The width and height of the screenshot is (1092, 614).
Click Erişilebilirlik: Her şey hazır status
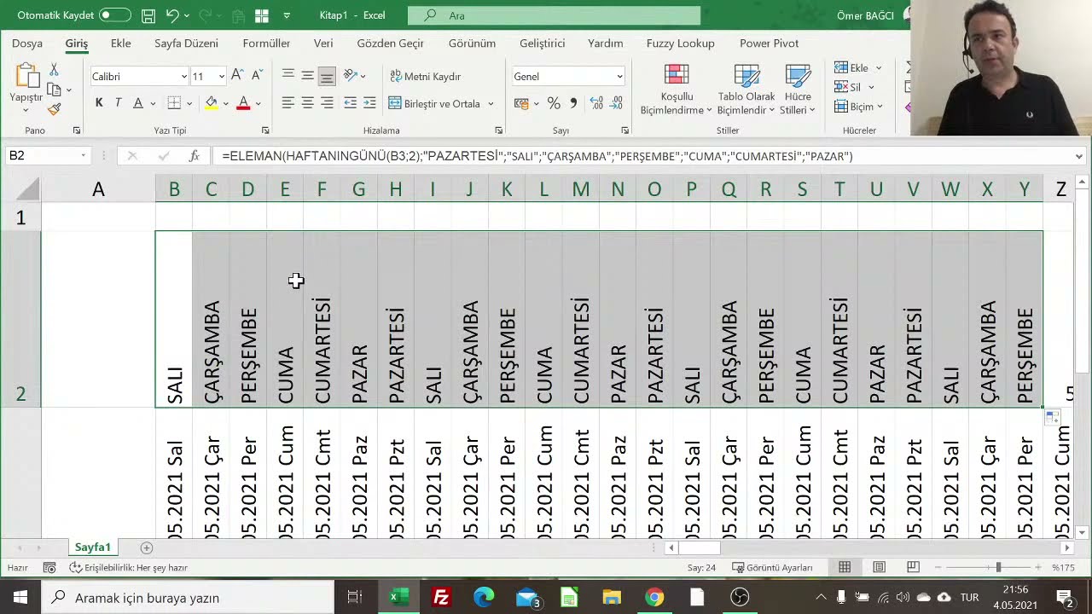pos(128,568)
